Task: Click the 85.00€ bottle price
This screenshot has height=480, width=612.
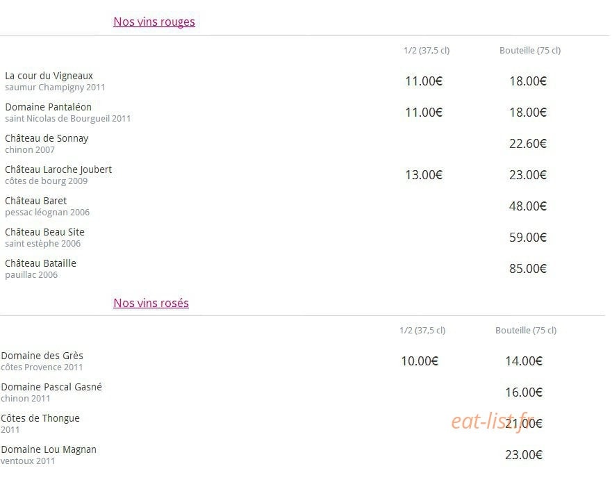Action: (528, 269)
